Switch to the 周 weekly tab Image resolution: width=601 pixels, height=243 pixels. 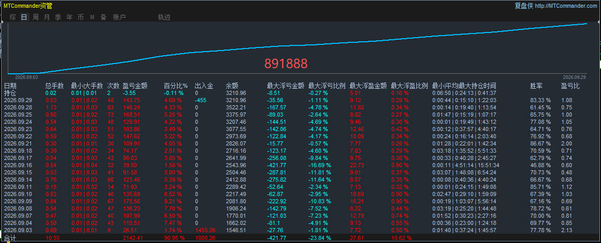coord(36,17)
